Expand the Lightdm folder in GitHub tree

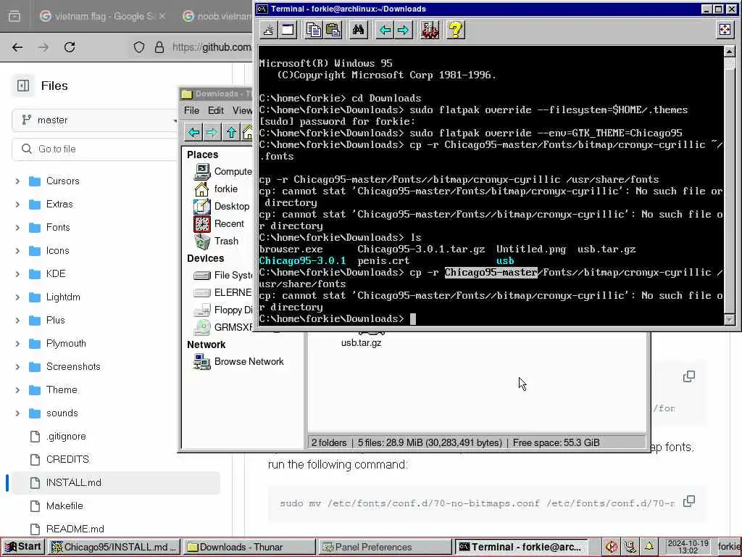(17, 297)
